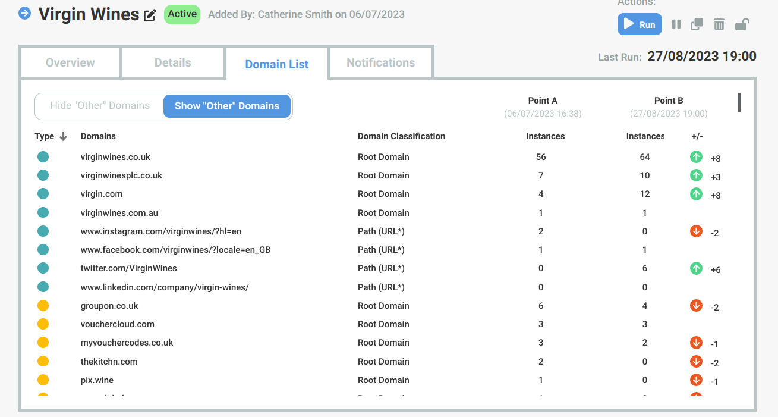The image size is (778, 417).
Task: Click the Domains column header
Action: pyautogui.click(x=98, y=136)
